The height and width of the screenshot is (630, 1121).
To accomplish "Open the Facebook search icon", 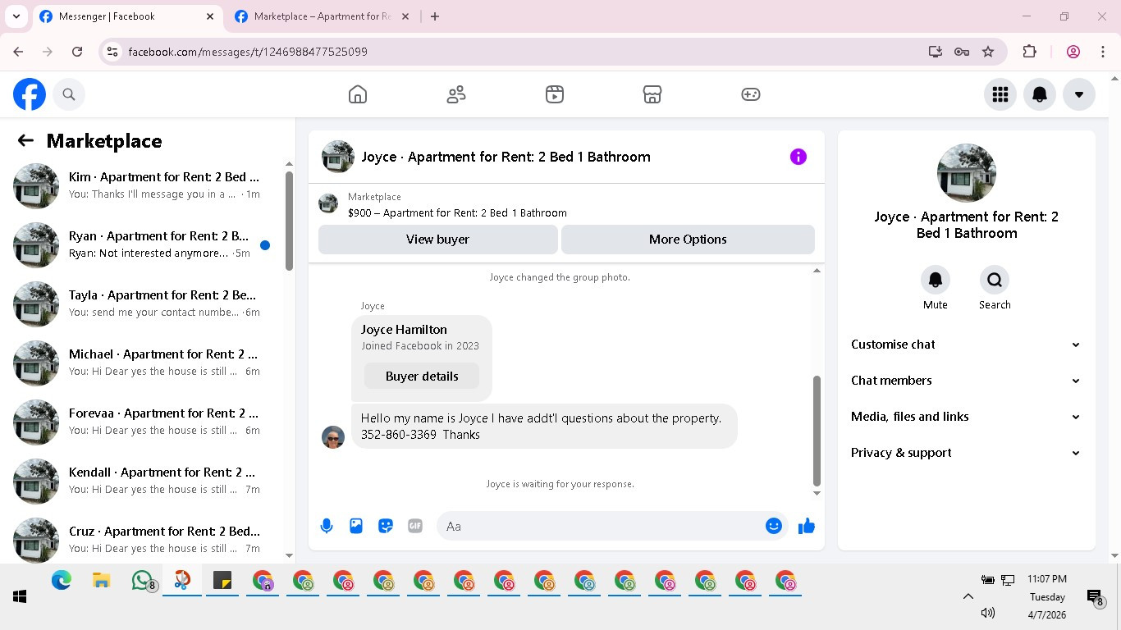I will pos(69,94).
